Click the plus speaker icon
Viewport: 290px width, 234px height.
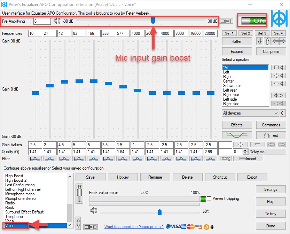coord(279,76)
